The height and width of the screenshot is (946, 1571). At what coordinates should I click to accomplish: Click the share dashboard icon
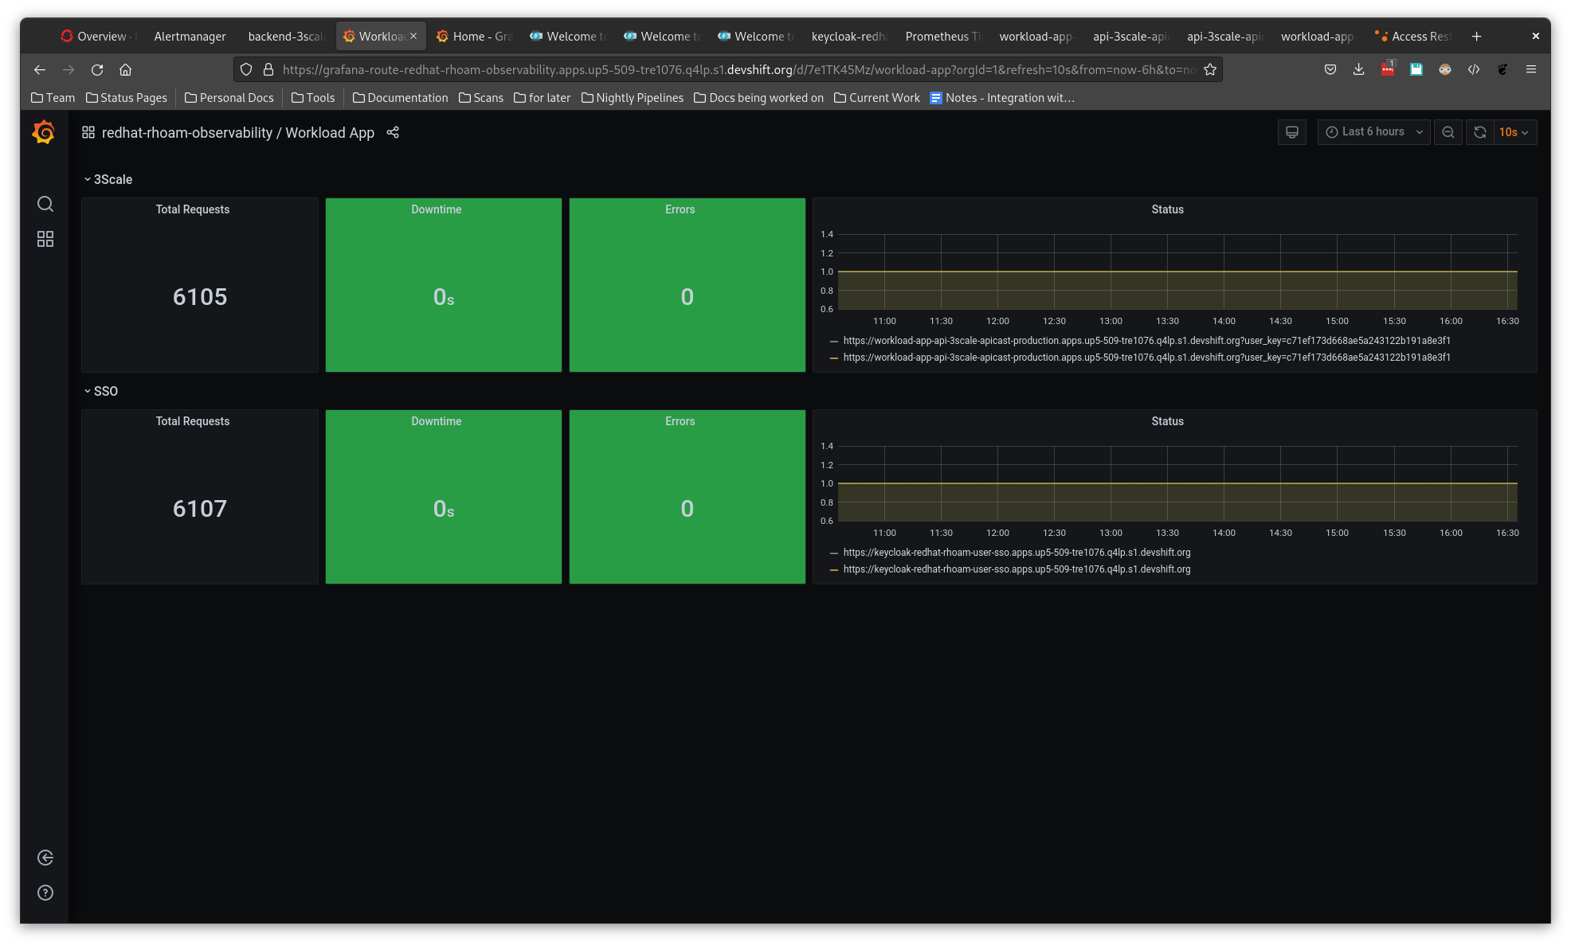point(393,132)
